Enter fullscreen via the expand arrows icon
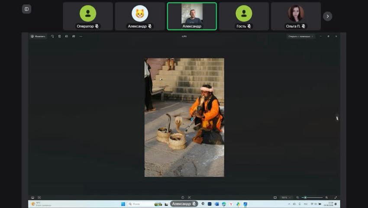Image resolution: width=368 pixels, height=208 pixels. pyautogui.click(x=336, y=198)
